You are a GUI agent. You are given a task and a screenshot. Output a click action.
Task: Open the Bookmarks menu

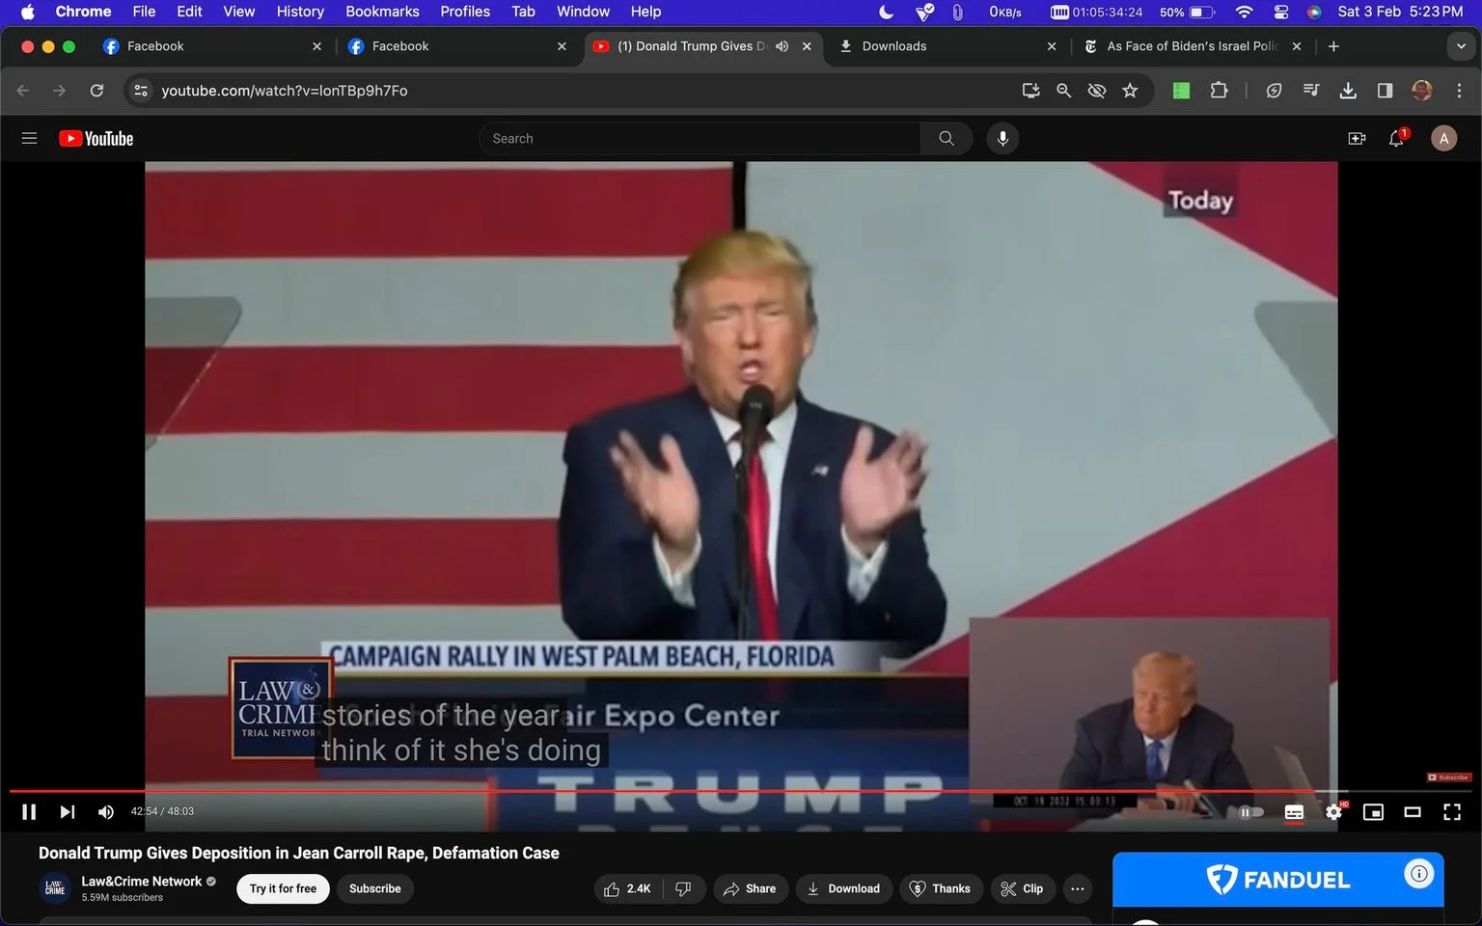[x=382, y=12]
